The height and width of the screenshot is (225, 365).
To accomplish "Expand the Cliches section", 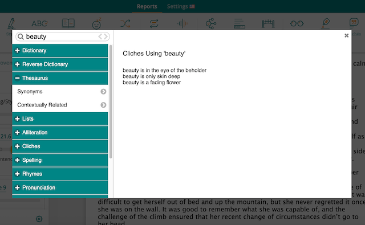I will [x=60, y=146].
